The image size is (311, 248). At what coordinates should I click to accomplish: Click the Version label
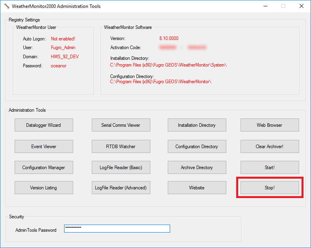(x=118, y=38)
